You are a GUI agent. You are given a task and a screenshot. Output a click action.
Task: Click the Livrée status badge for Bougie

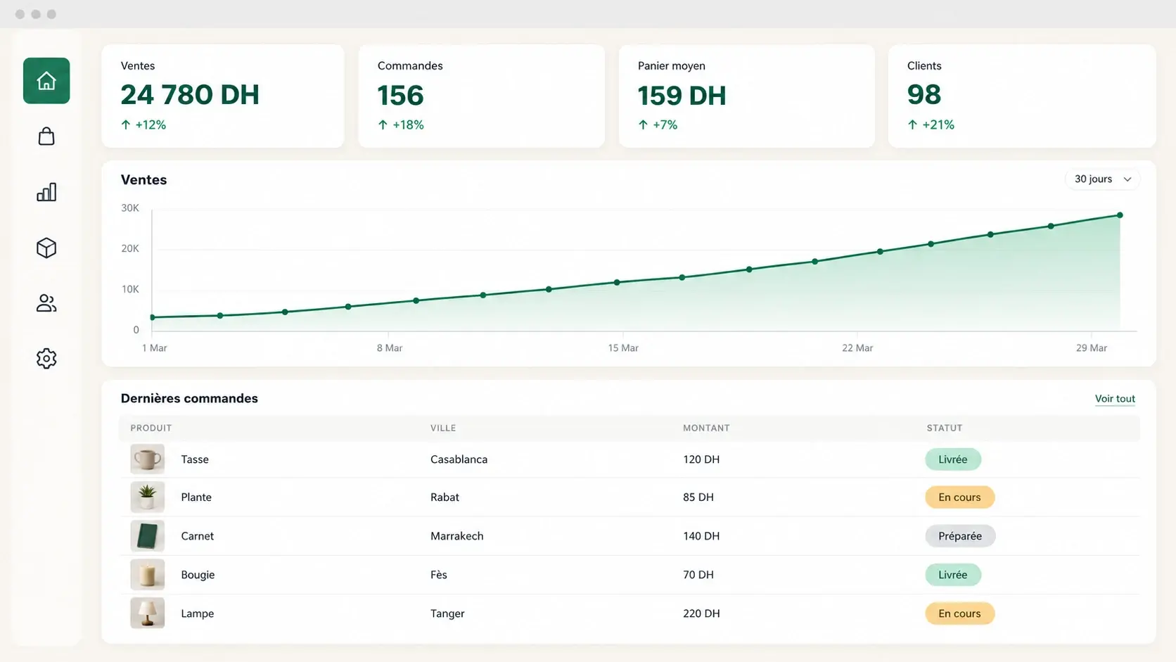(953, 575)
